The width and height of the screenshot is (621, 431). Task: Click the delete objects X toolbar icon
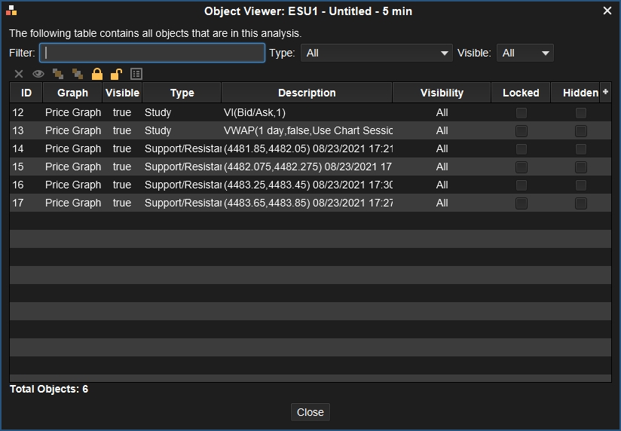(19, 74)
